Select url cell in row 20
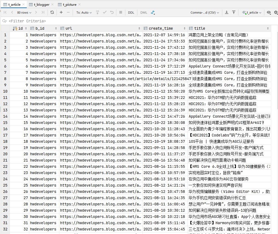The image size is (278, 234). pos(100,154)
